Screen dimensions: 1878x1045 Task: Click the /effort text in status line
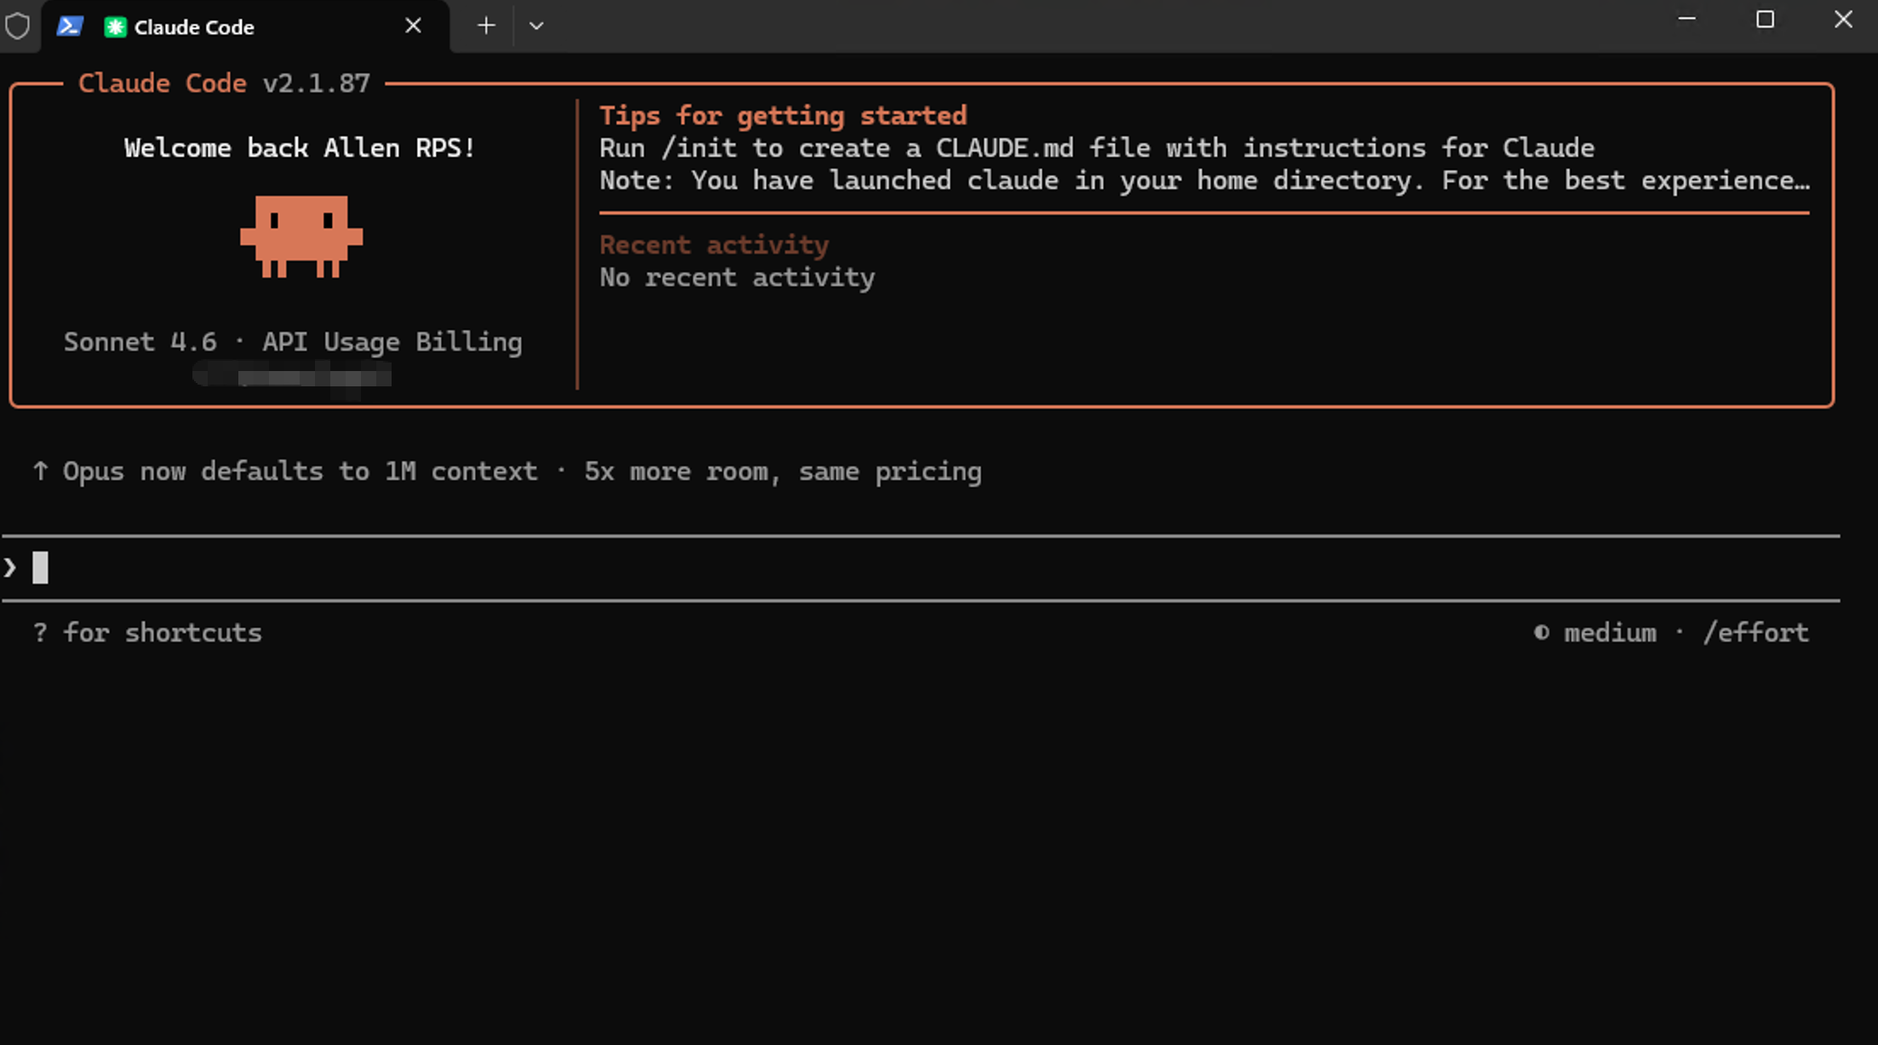point(1755,632)
